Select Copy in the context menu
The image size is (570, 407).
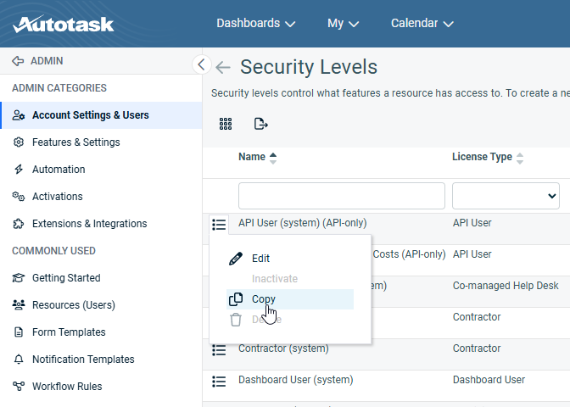click(x=290, y=299)
